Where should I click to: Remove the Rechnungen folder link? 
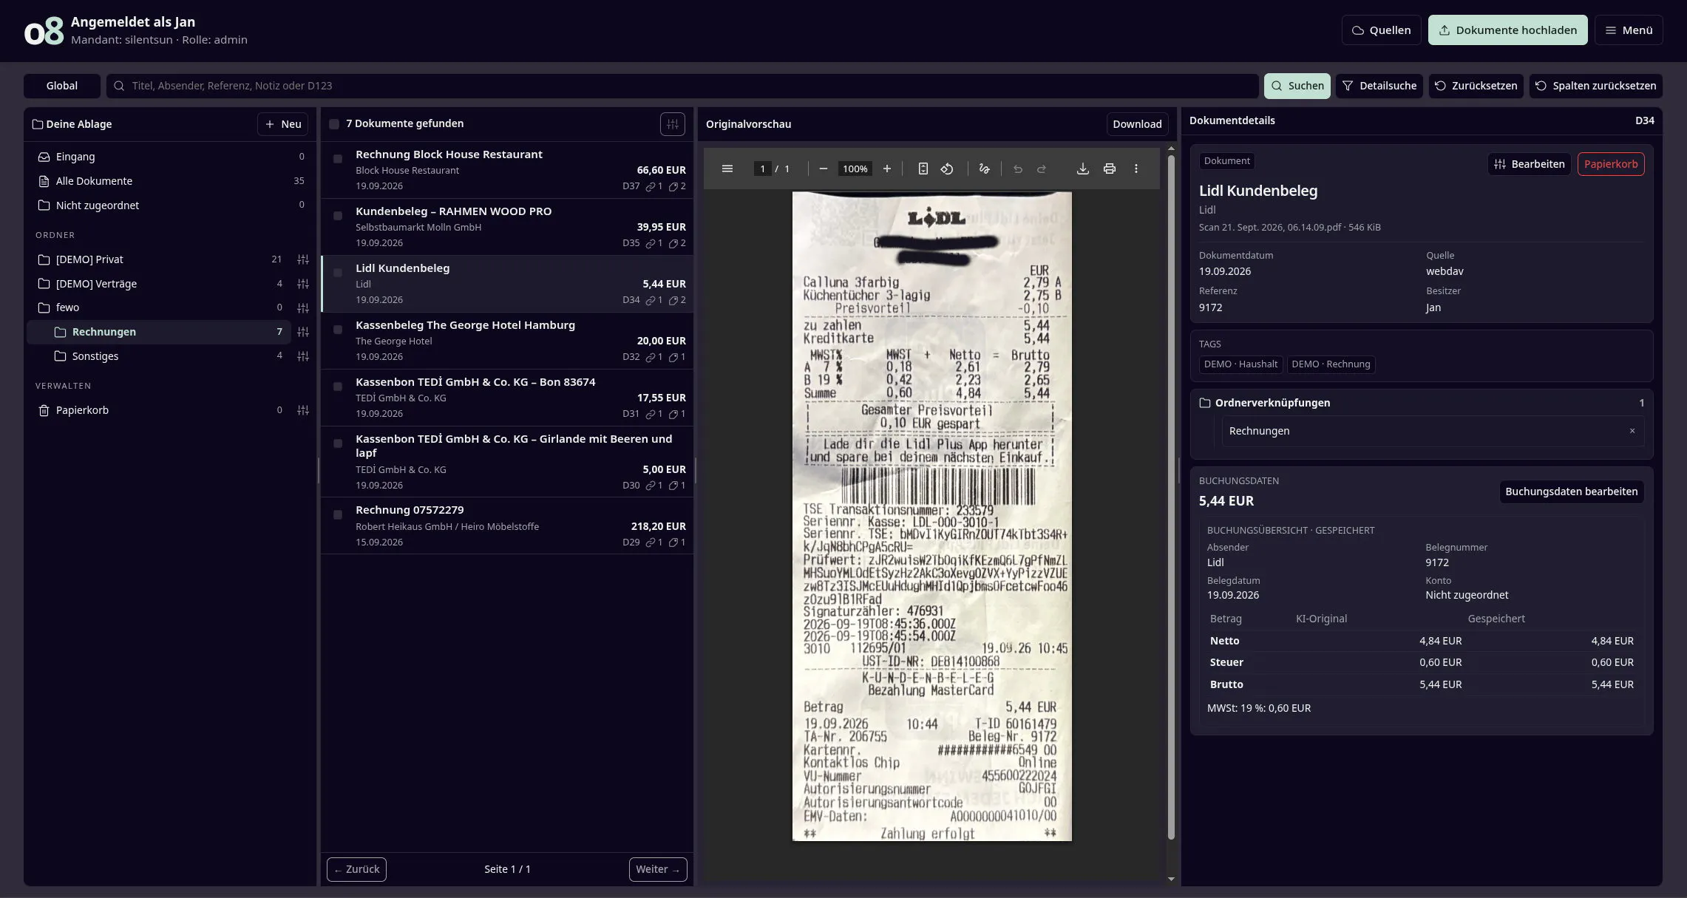click(1632, 431)
